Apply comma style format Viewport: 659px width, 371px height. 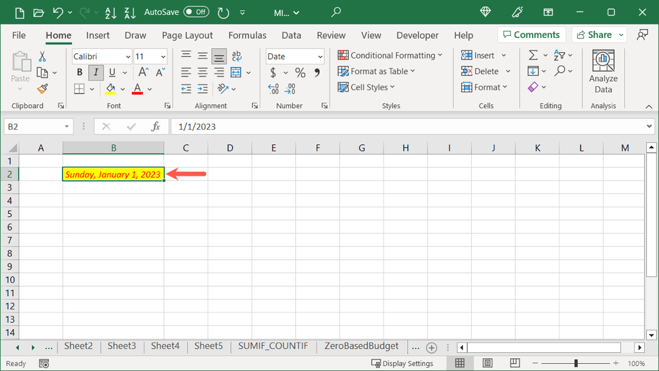(317, 73)
